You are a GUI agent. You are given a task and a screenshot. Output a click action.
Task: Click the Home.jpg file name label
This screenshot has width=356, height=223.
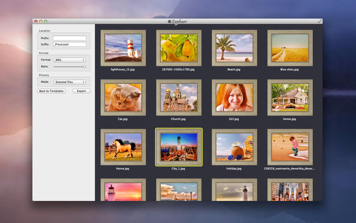point(290,119)
